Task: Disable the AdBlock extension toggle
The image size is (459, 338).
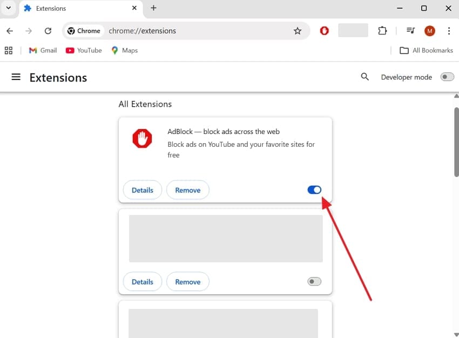Action: click(x=314, y=190)
